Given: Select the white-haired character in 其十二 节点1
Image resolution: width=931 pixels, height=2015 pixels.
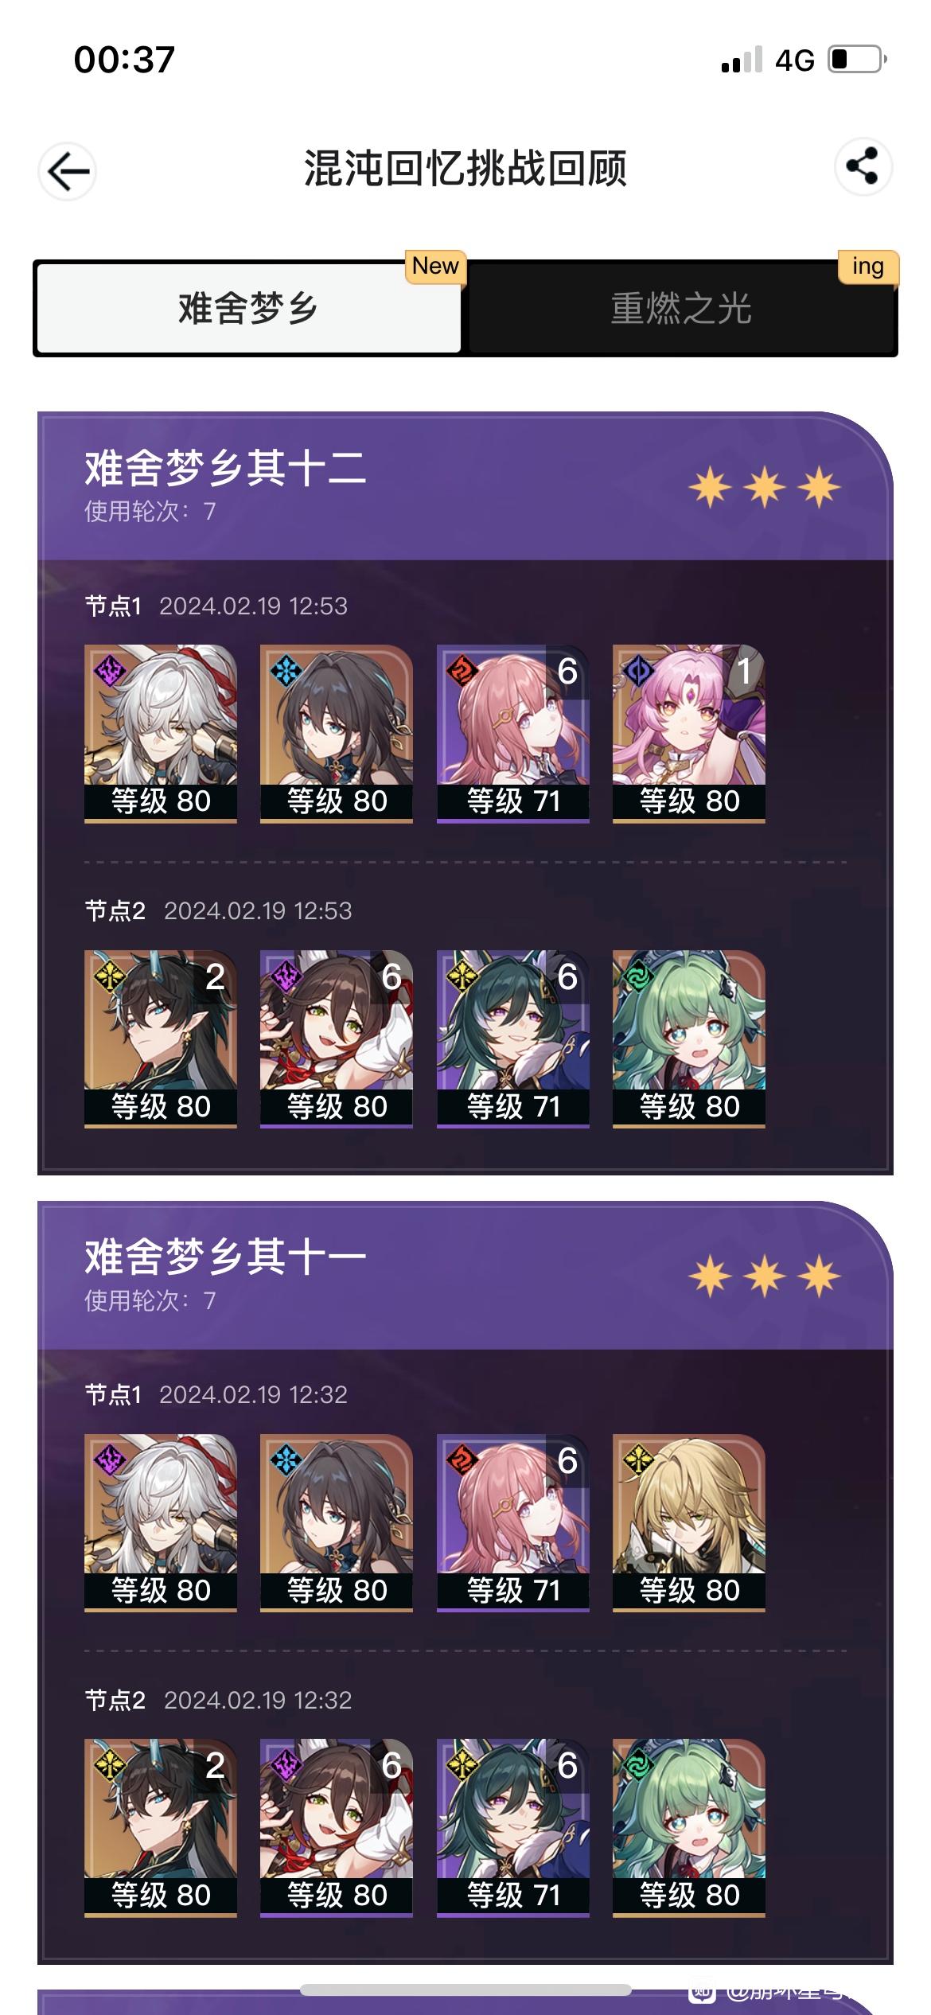Looking at the screenshot, I should pos(161,733).
